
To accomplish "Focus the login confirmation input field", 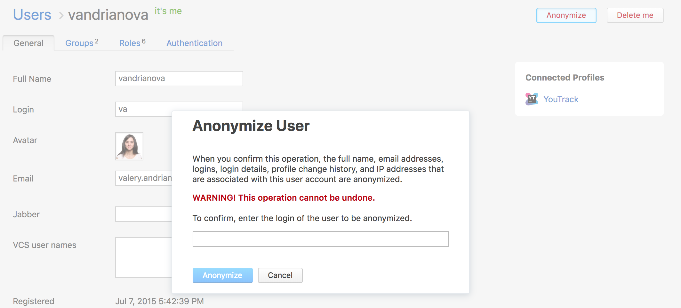I will click(320, 239).
